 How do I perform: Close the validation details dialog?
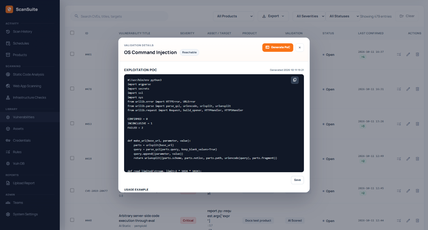(x=300, y=48)
